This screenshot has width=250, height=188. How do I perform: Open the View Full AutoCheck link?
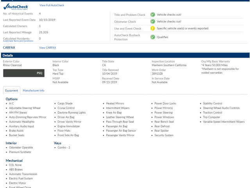pyautogui.click(x=52, y=5)
